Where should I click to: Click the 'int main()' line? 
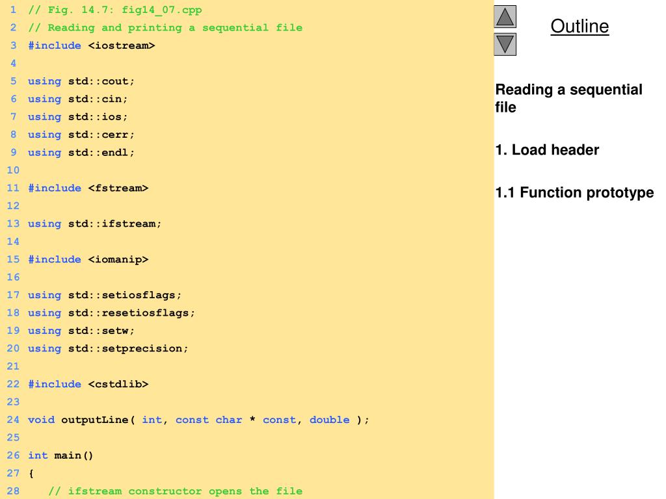pos(60,455)
